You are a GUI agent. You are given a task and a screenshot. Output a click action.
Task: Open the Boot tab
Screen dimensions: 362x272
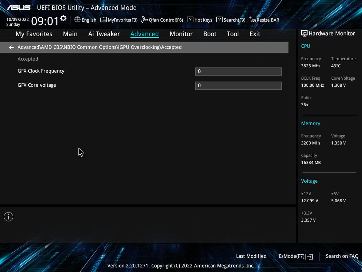(210, 34)
